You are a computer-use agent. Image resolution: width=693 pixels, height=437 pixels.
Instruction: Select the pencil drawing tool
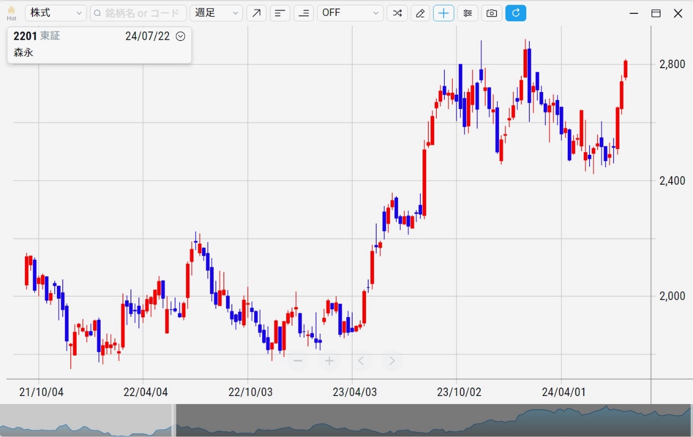click(420, 13)
